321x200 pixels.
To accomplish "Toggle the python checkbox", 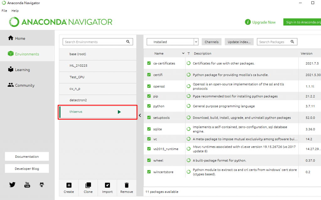I will 149,106.
